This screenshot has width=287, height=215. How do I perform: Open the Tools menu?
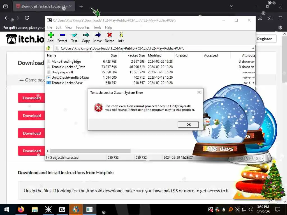click(x=97, y=27)
